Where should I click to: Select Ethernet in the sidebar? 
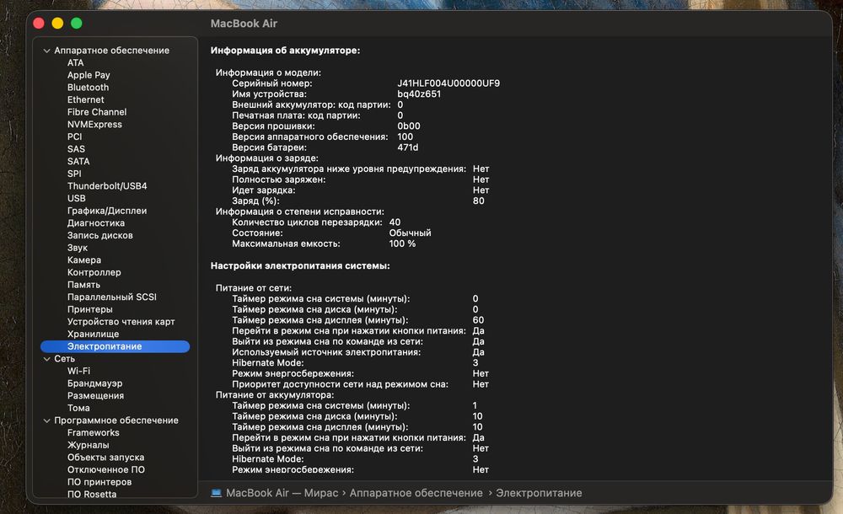click(x=85, y=100)
